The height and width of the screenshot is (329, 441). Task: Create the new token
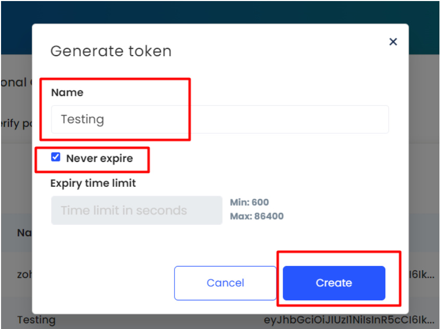334,283
